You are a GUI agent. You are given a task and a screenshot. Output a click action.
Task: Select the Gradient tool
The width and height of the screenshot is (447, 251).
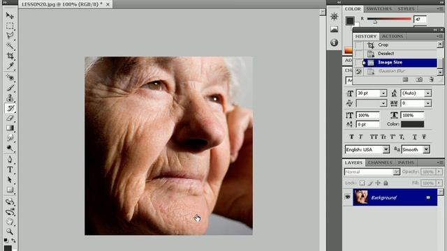(x=10, y=128)
